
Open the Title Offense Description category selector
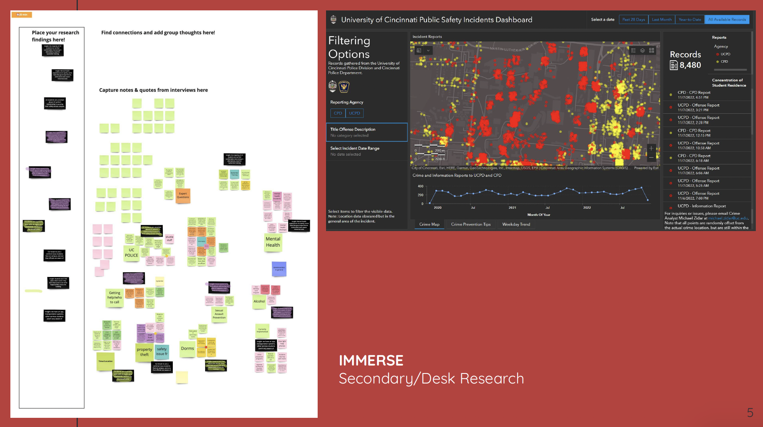click(367, 132)
